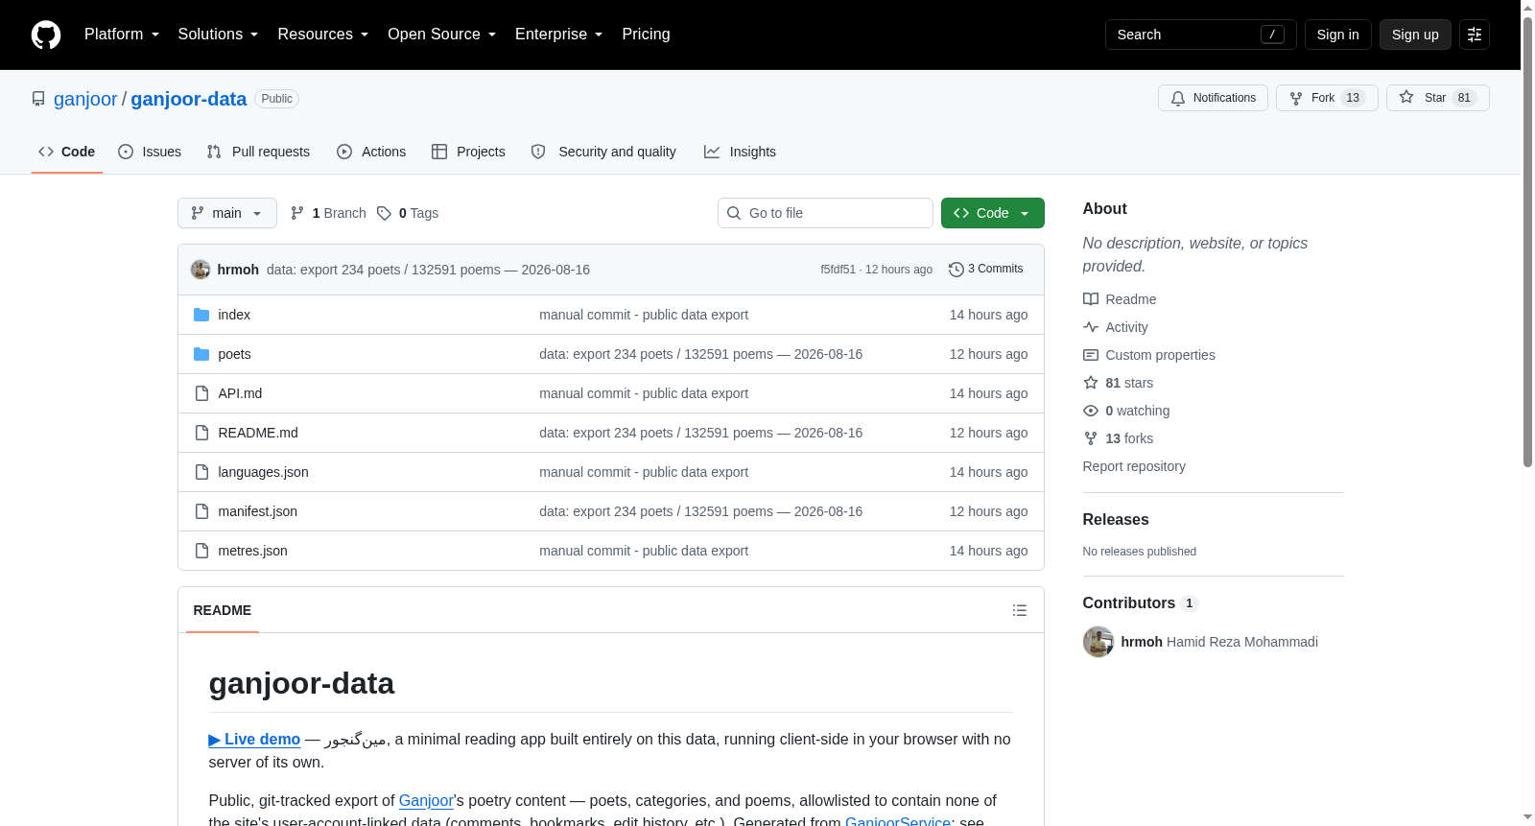
Task: Star the repository with Star button
Action: [1437, 98]
